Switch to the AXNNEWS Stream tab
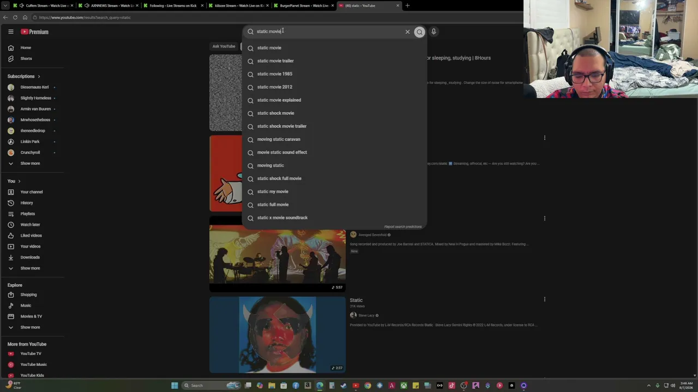Screen dimensions: 698x392 point(108,5)
